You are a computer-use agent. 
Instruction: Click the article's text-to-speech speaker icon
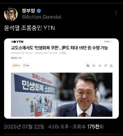[94, 66]
